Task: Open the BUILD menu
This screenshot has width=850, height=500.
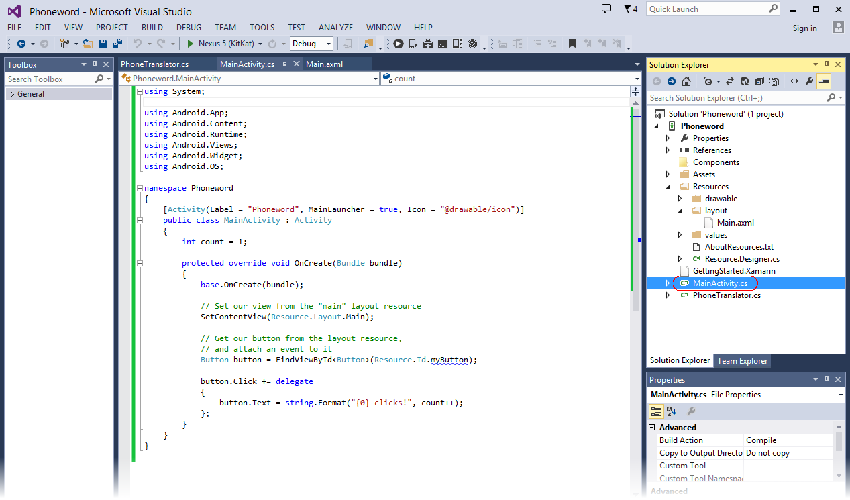Action: coord(152,27)
